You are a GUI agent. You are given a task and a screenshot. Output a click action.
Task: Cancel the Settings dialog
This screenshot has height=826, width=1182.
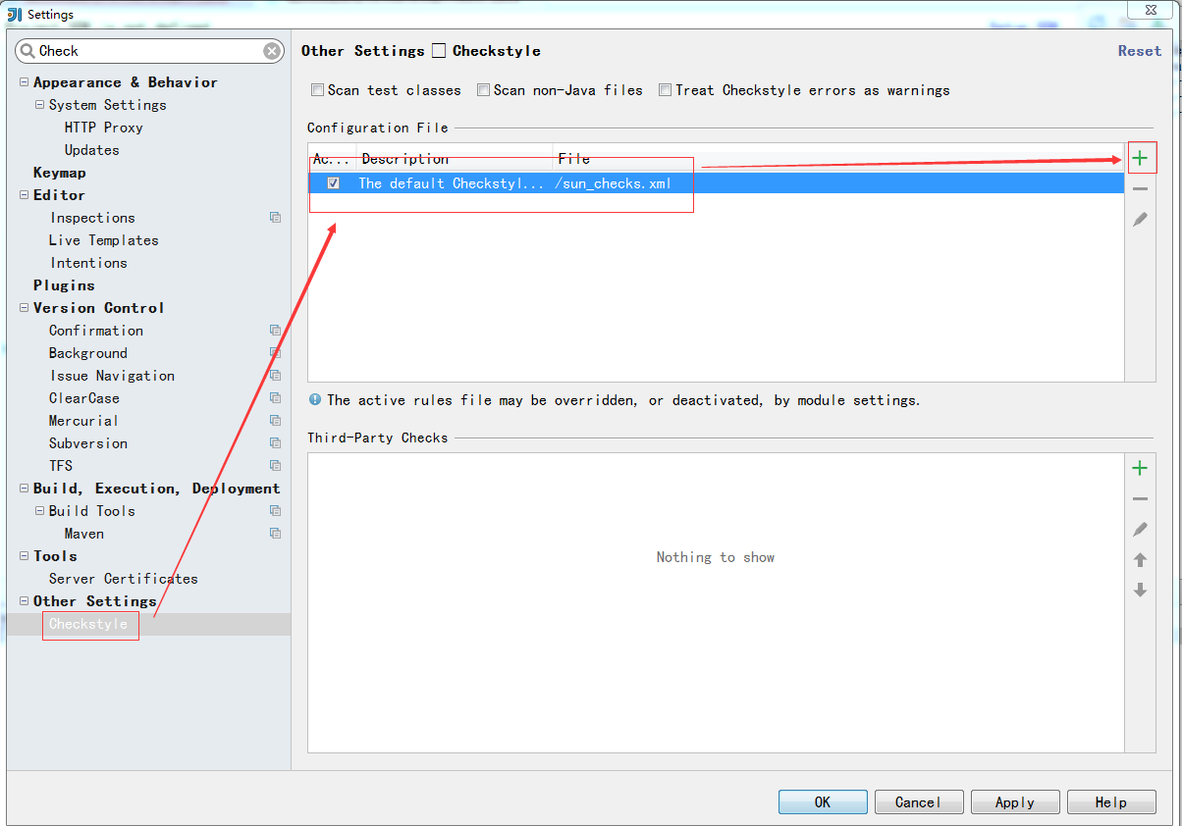pyautogui.click(x=919, y=801)
